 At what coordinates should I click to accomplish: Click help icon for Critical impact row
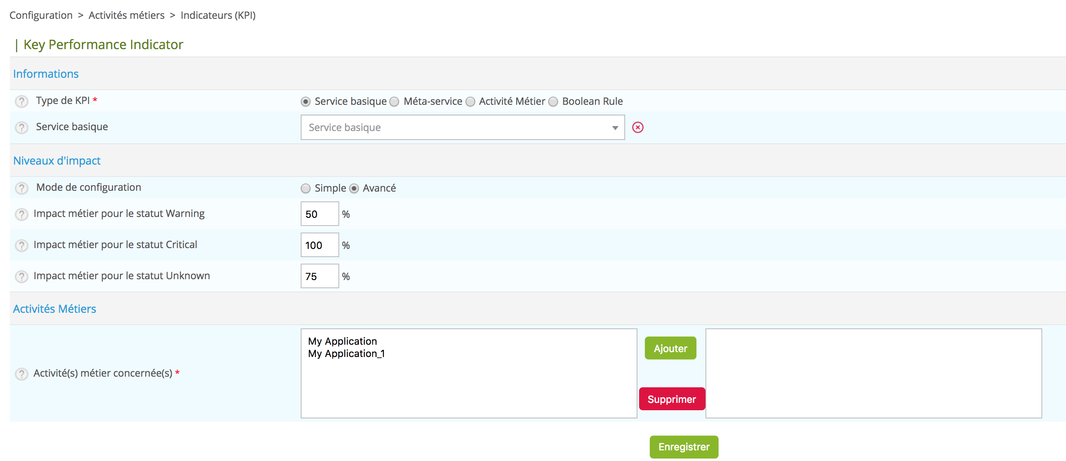tap(22, 245)
